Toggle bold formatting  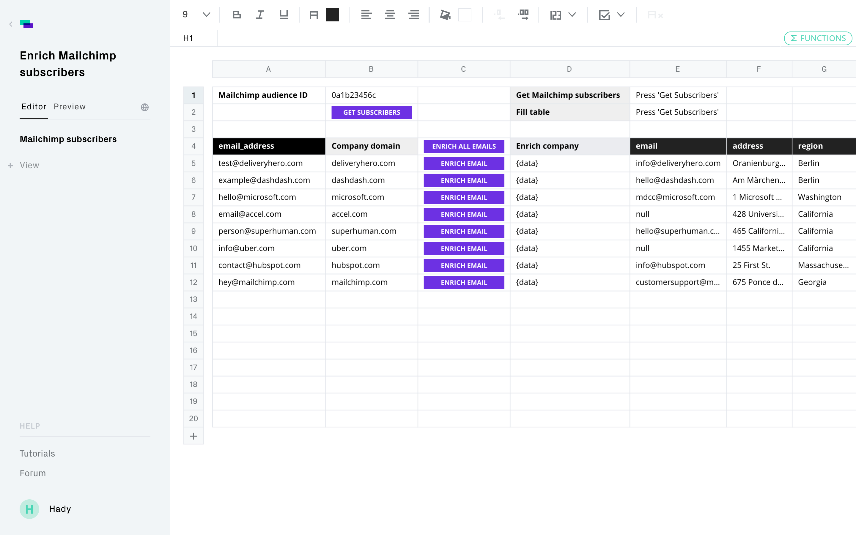(237, 15)
